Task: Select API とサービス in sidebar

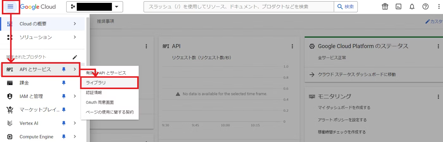Action: tap(40, 69)
